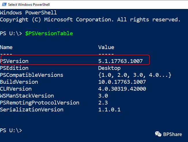
Task: Click the Name column header
Action: click(6, 47)
